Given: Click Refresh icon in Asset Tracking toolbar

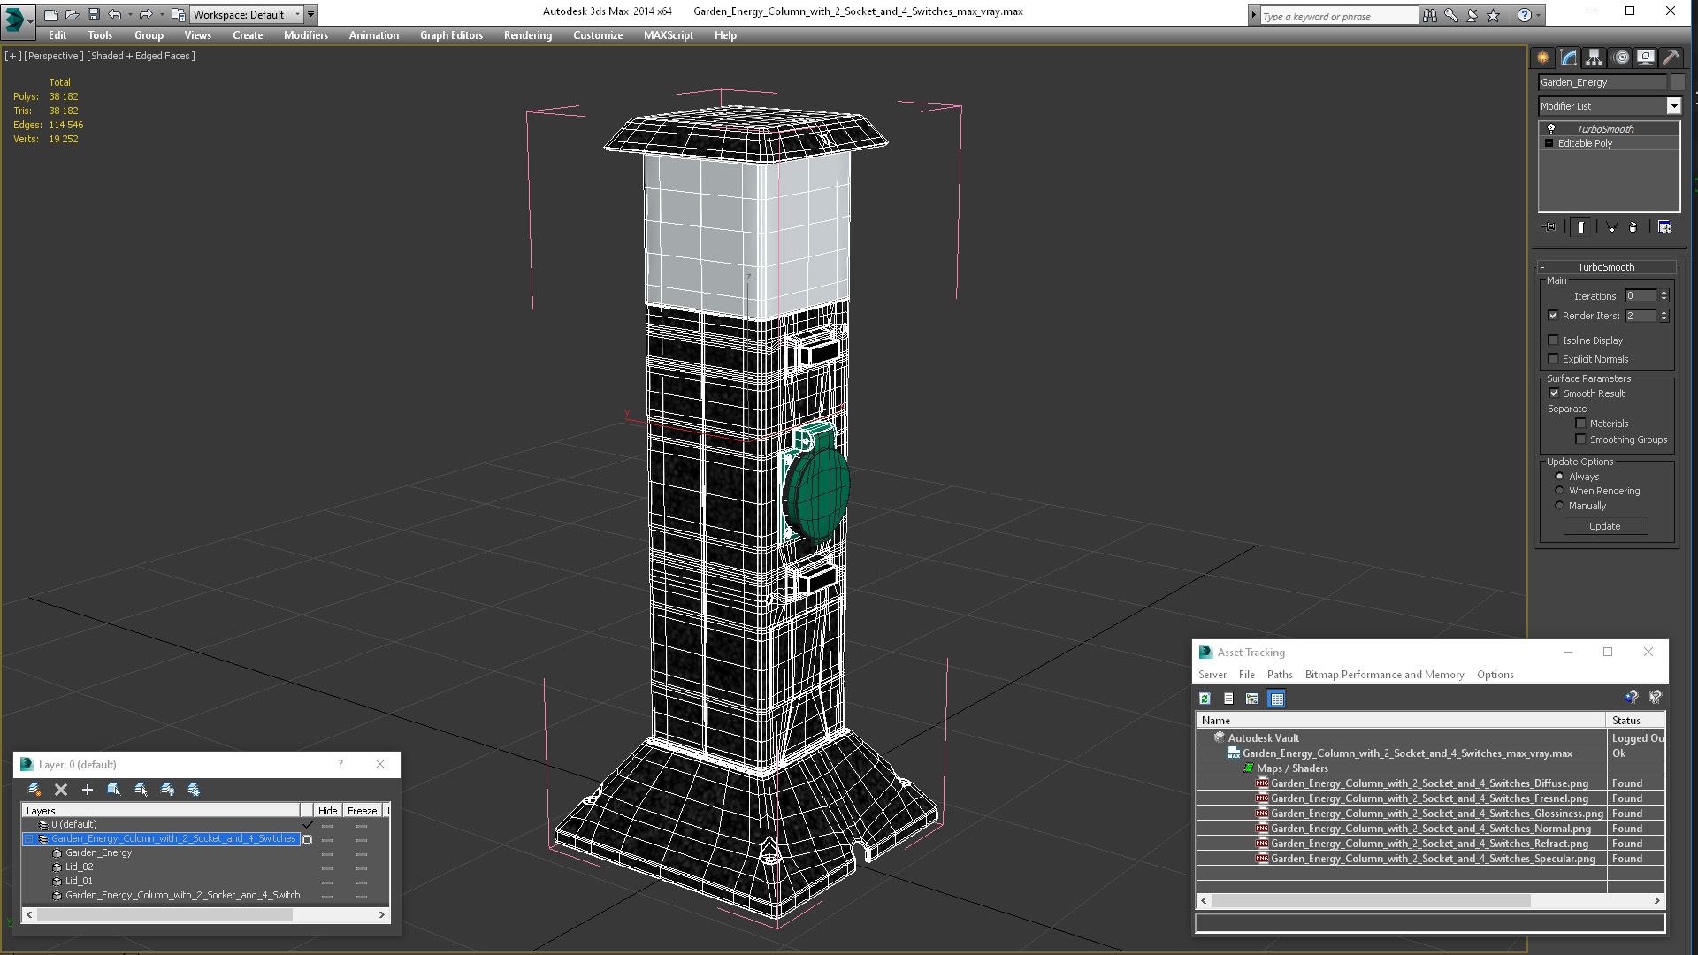Looking at the screenshot, I should pyautogui.click(x=1205, y=699).
